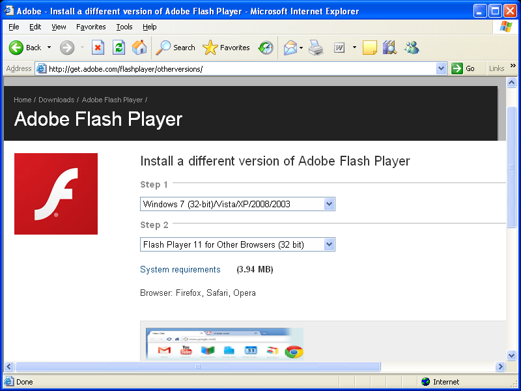This screenshot has width=521, height=391.
Task: Click the red Flash Player logo
Action: click(56, 194)
